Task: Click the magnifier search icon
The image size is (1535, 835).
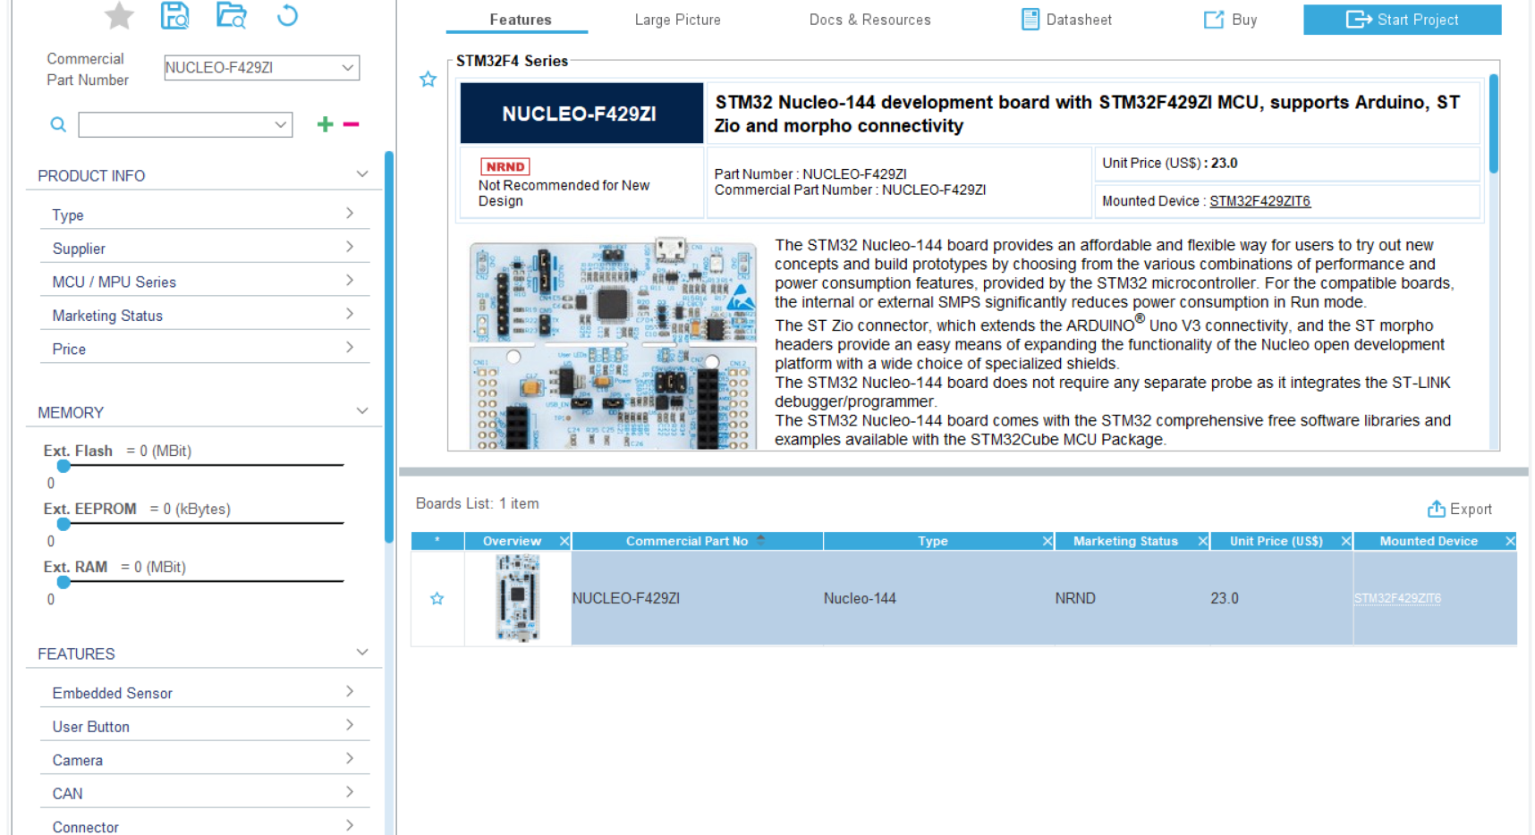Action: (58, 124)
